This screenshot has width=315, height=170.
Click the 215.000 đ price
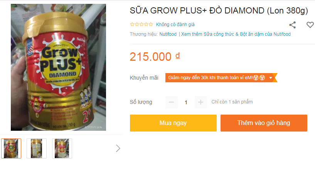[155, 57]
